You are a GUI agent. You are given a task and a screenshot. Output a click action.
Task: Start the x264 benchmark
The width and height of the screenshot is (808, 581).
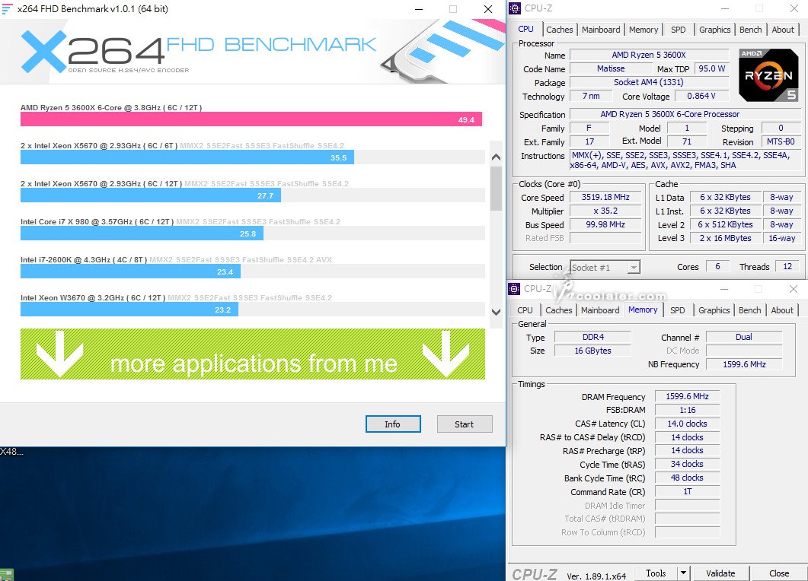465,424
